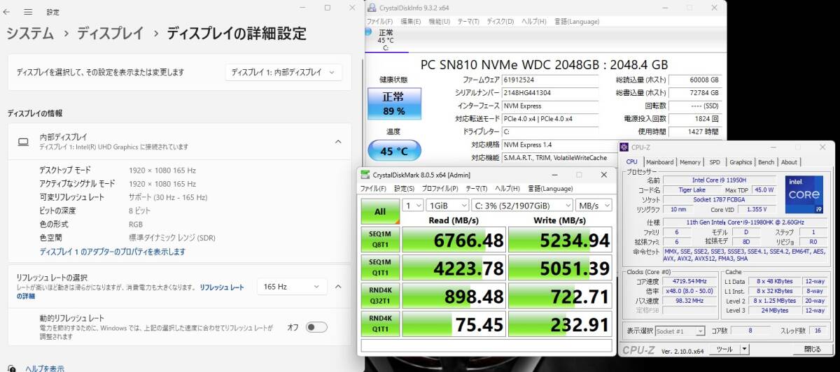
Task: Switch to the Mainboard tab in CPU-Z
Action: [659, 162]
